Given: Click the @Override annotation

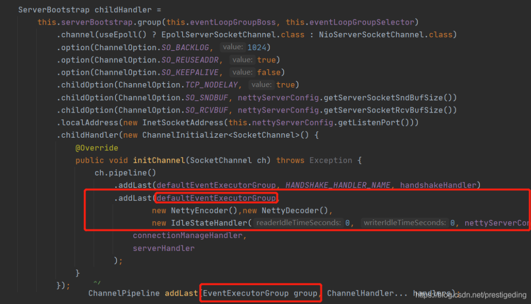Looking at the screenshot, I should point(97,148).
